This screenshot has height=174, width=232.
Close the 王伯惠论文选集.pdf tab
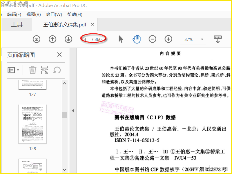[x=93, y=24]
